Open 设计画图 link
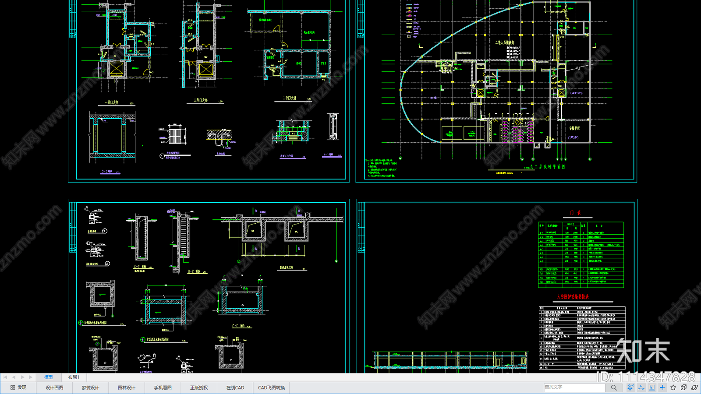The height and width of the screenshot is (394, 701). click(x=54, y=387)
